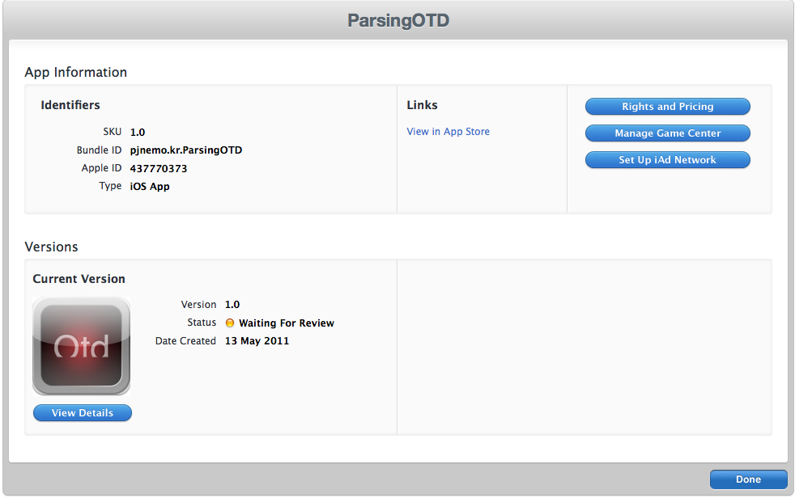This screenshot has height=498, width=795.
Task: Click the orange Waiting For Review status dot
Action: (x=230, y=323)
